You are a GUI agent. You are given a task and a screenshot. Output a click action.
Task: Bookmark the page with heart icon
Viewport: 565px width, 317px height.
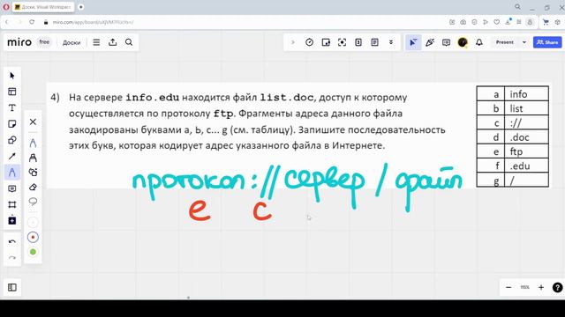point(496,22)
